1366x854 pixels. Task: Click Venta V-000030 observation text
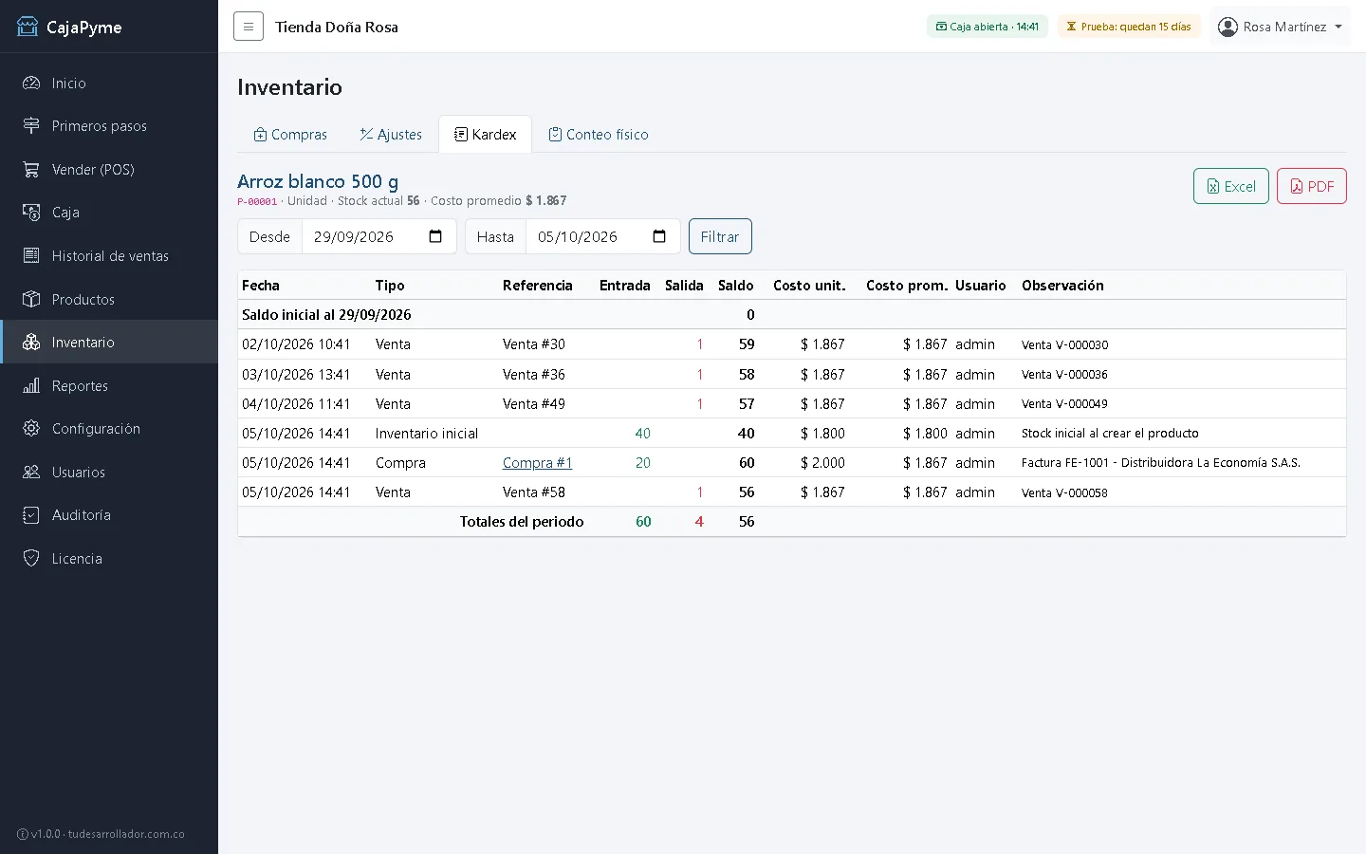point(1064,345)
